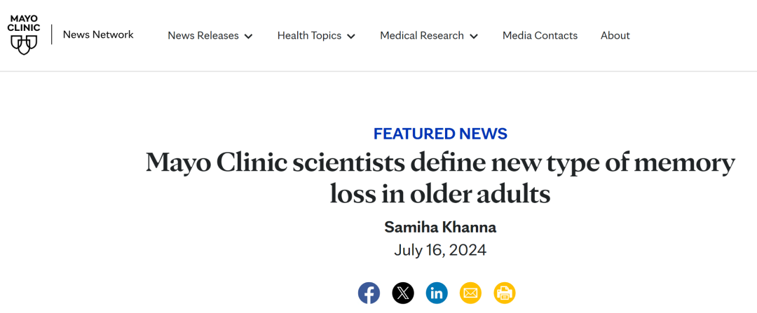Click the yellow email share icon
This screenshot has width=757, height=313.
click(x=470, y=292)
